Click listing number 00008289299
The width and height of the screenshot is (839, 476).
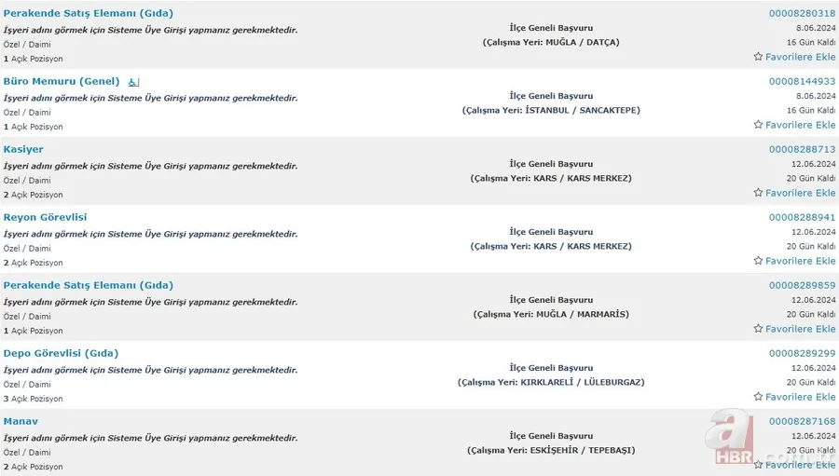[x=802, y=353]
